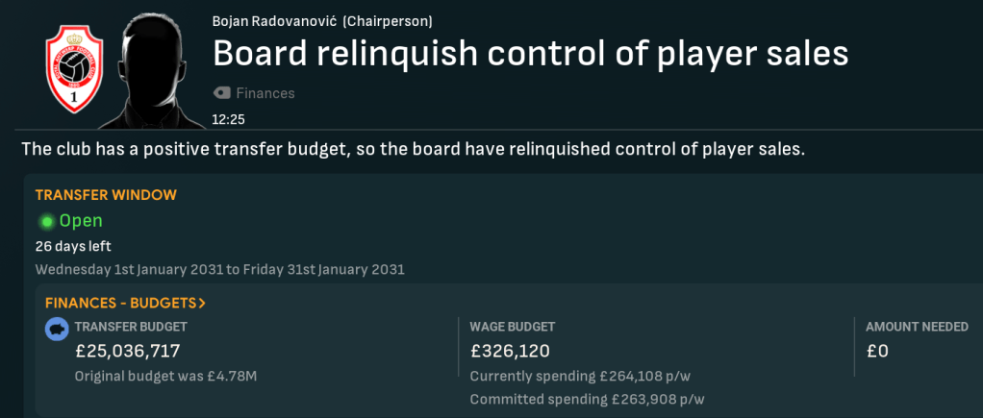The width and height of the screenshot is (983, 418).
Task: Select the Finances category label
Action: click(265, 93)
